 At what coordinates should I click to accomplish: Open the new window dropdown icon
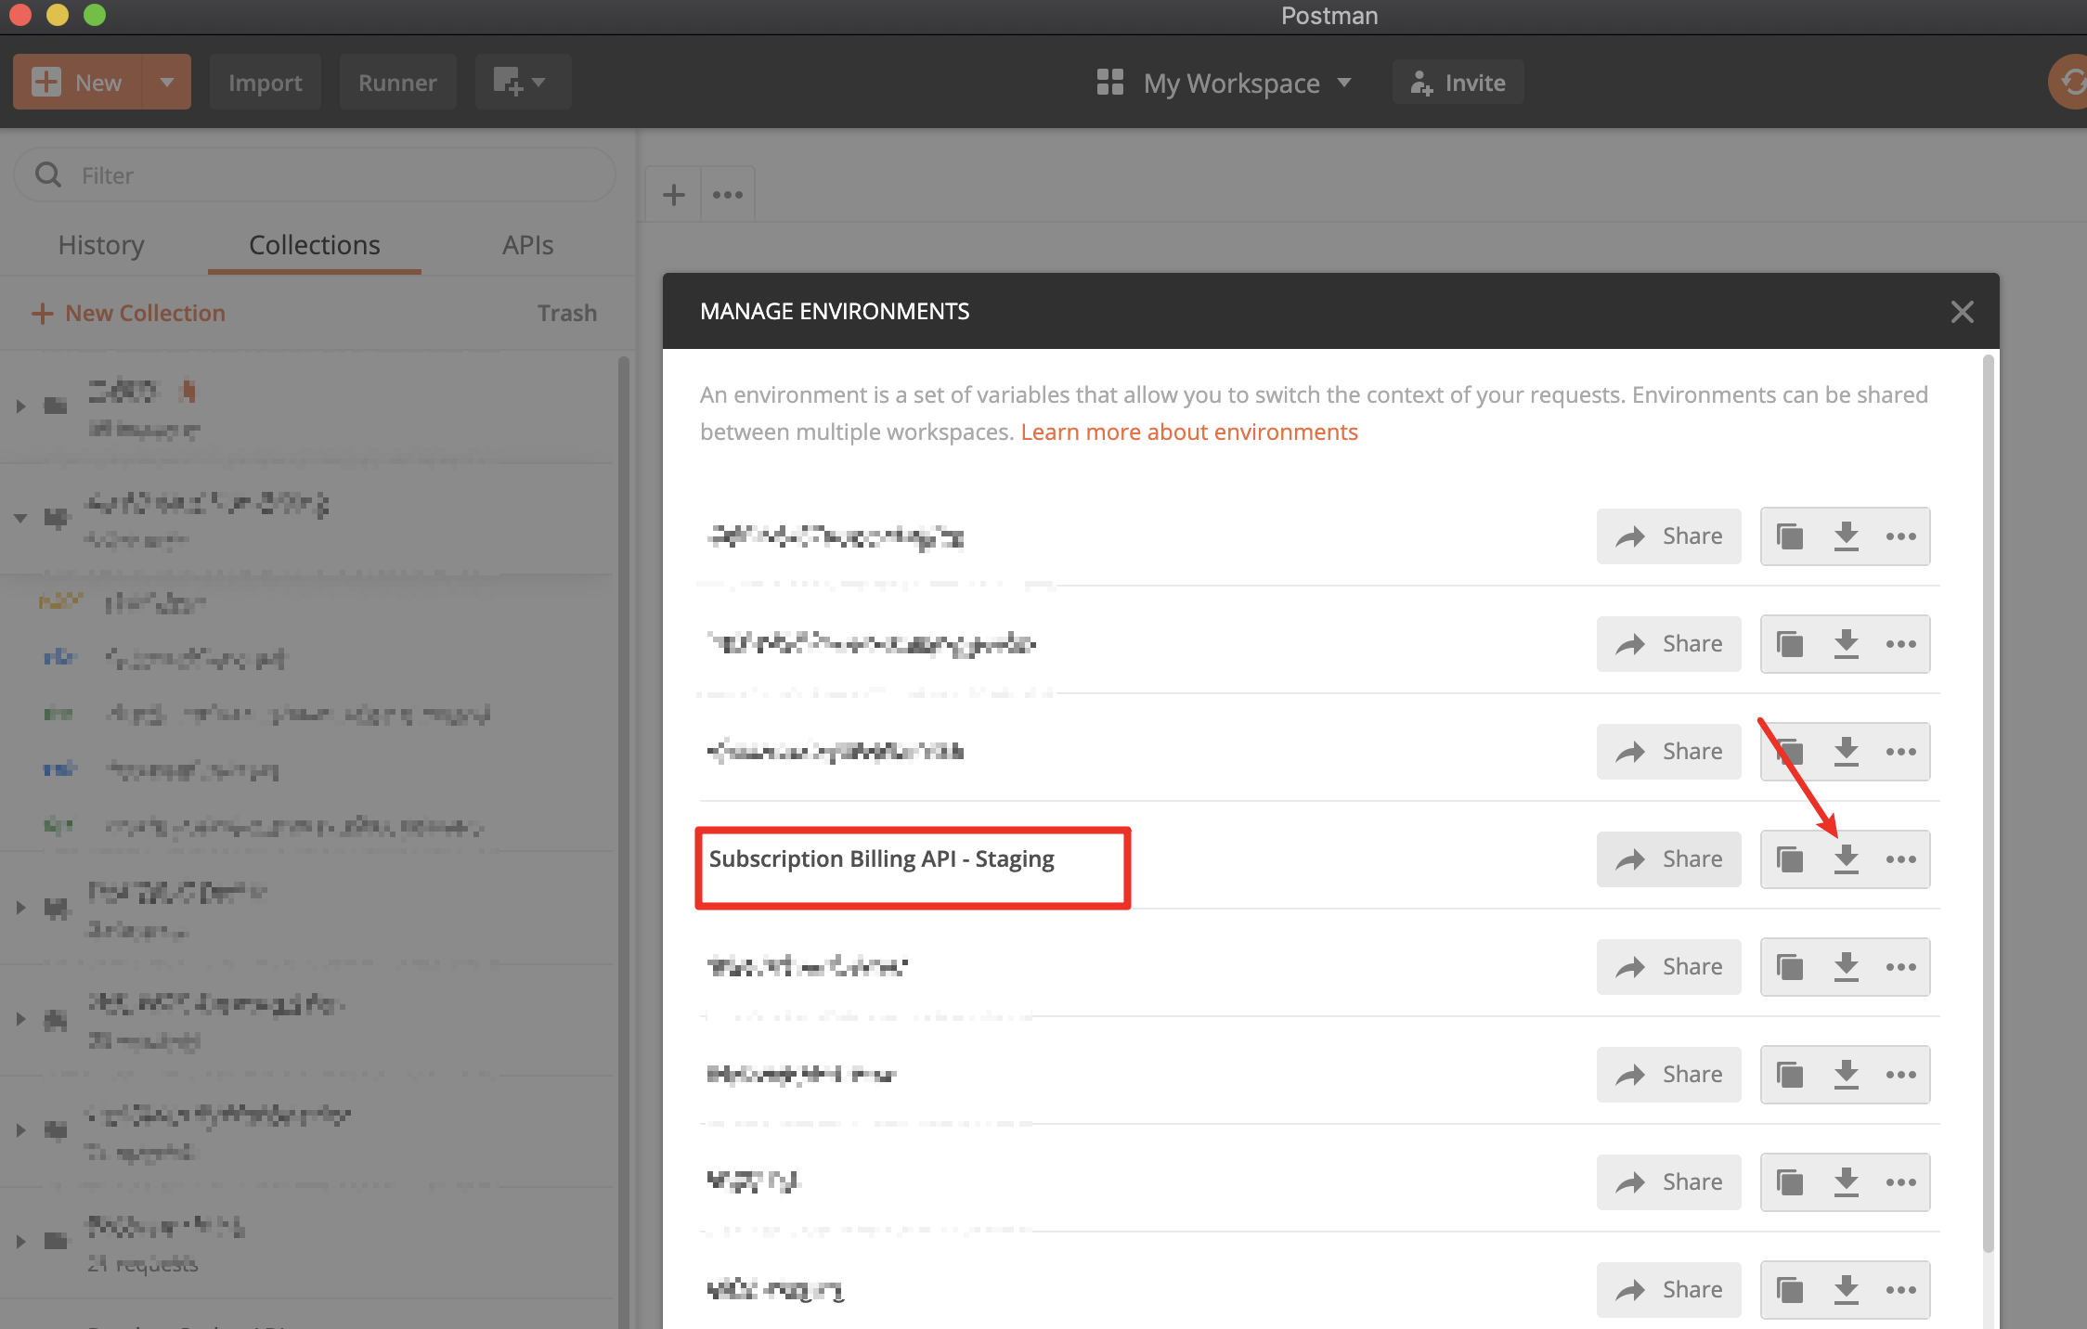click(x=523, y=83)
